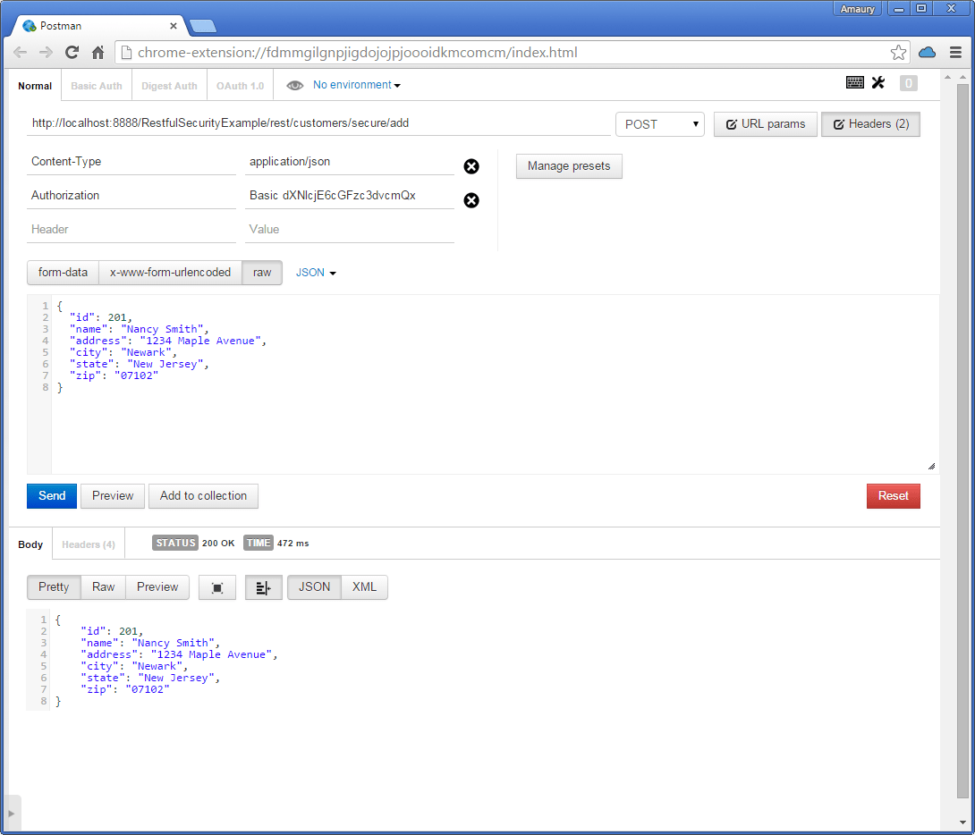Toggle environment quick look eye icon
Image resolution: width=975 pixels, height=835 pixels.
pyautogui.click(x=295, y=85)
